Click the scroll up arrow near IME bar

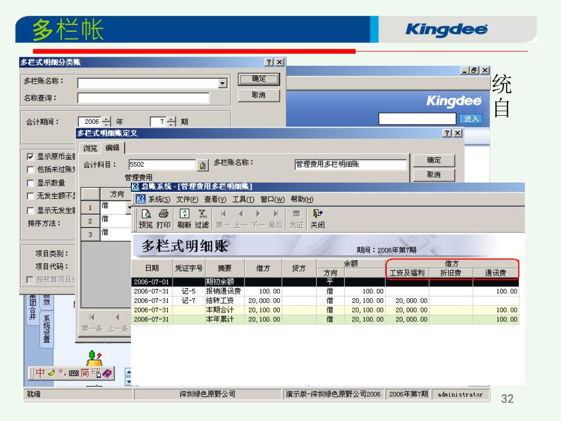(x=128, y=372)
